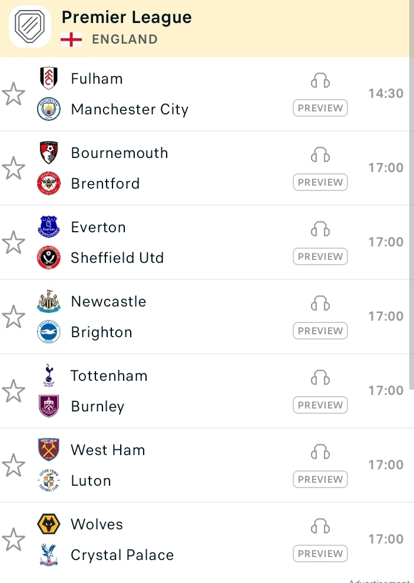Open the Premier League heading link

pos(127,17)
